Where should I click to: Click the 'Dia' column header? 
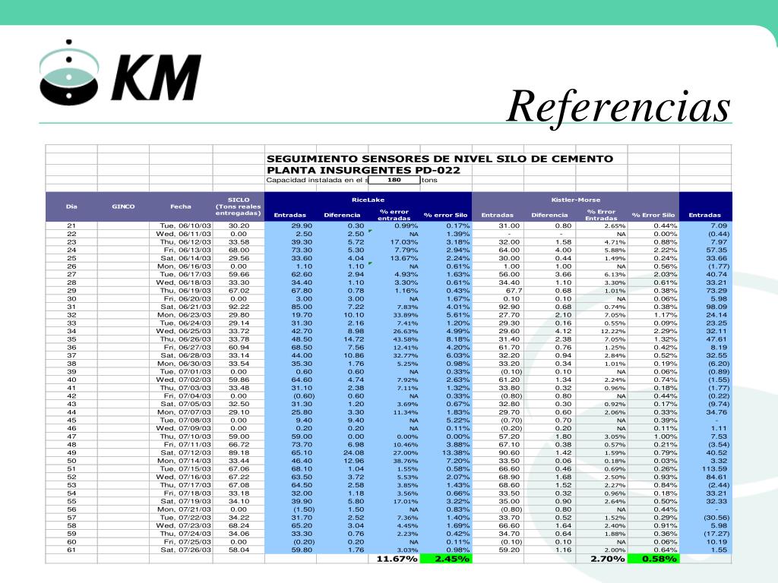71,206
